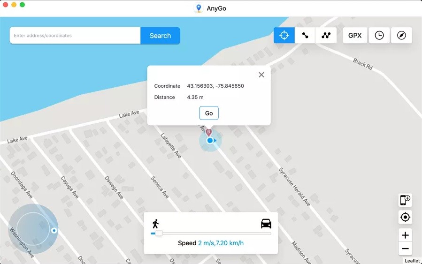This screenshot has width=422, height=264.
Task: Open the GPX import button
Action: tap(355, 35)
